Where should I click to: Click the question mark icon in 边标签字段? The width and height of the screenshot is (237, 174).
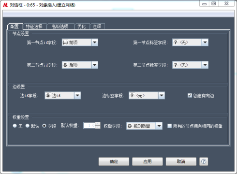pyautogui.click(x=132, y=95)
